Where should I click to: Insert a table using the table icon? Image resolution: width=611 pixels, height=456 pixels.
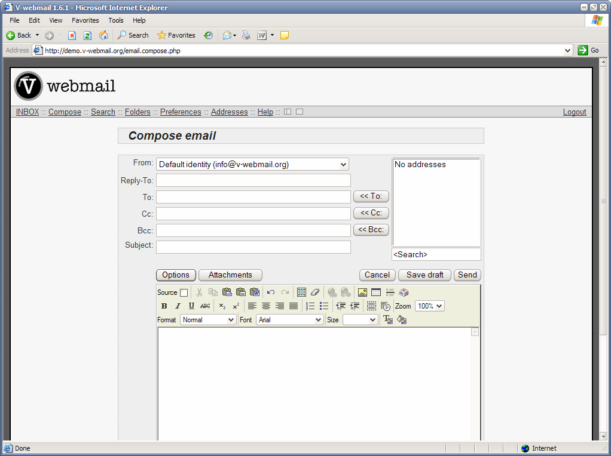(x=376, y=292)
